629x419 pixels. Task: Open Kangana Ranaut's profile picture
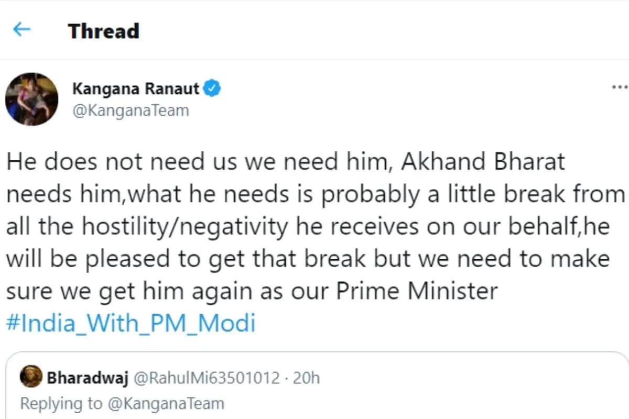tap(31, 99)
